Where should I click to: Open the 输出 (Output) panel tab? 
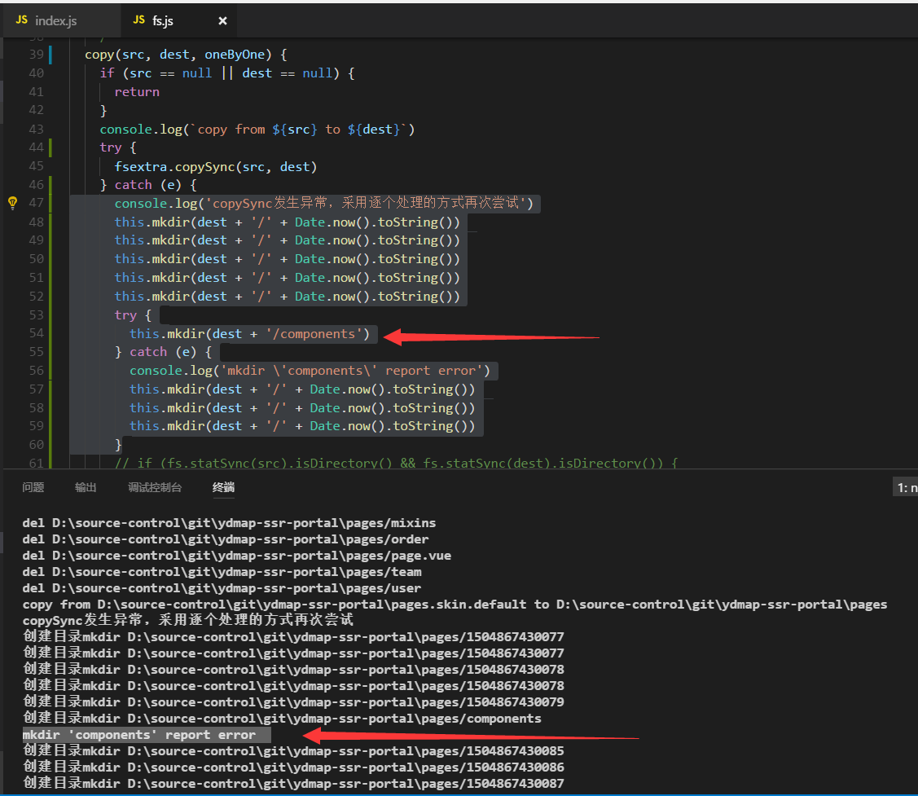point(86,487)
